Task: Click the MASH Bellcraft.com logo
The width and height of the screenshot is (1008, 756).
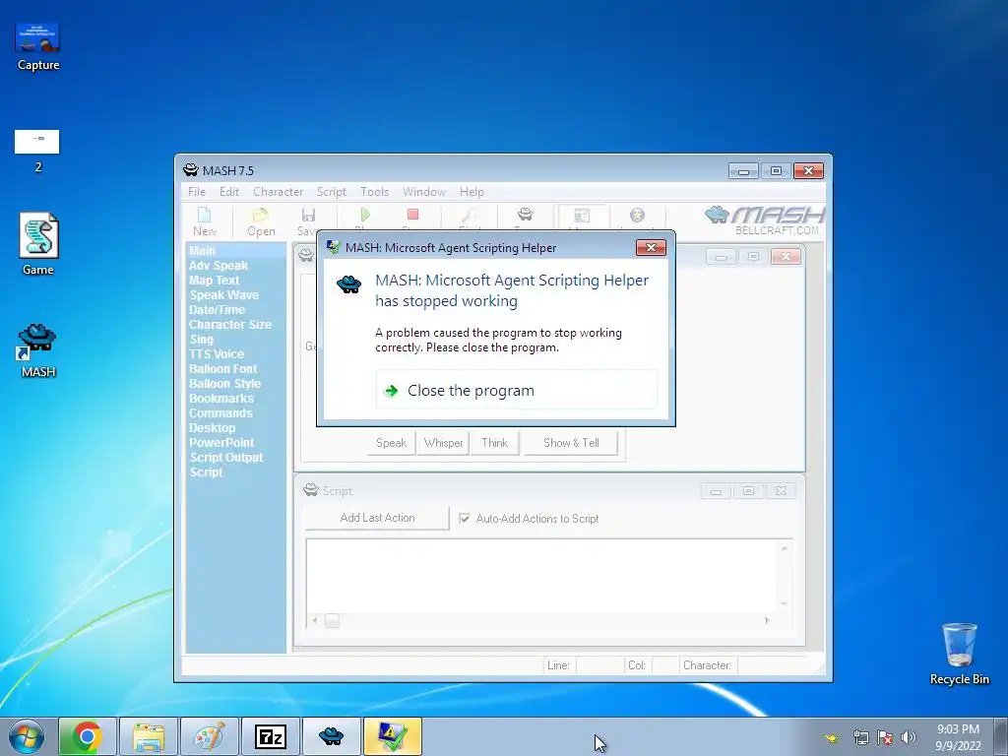Action: click(x=764, y=220)
